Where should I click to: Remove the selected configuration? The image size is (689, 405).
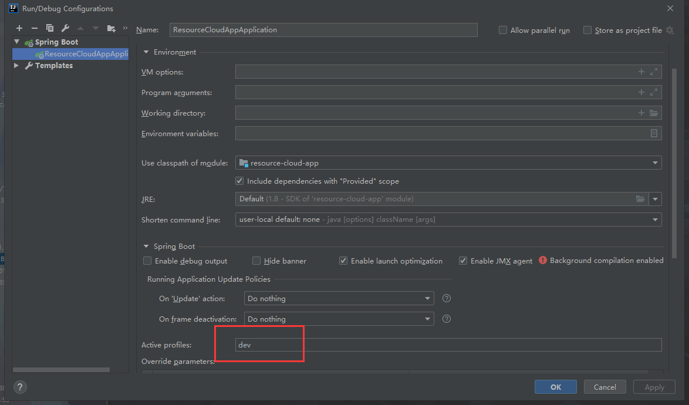(34, 28)
